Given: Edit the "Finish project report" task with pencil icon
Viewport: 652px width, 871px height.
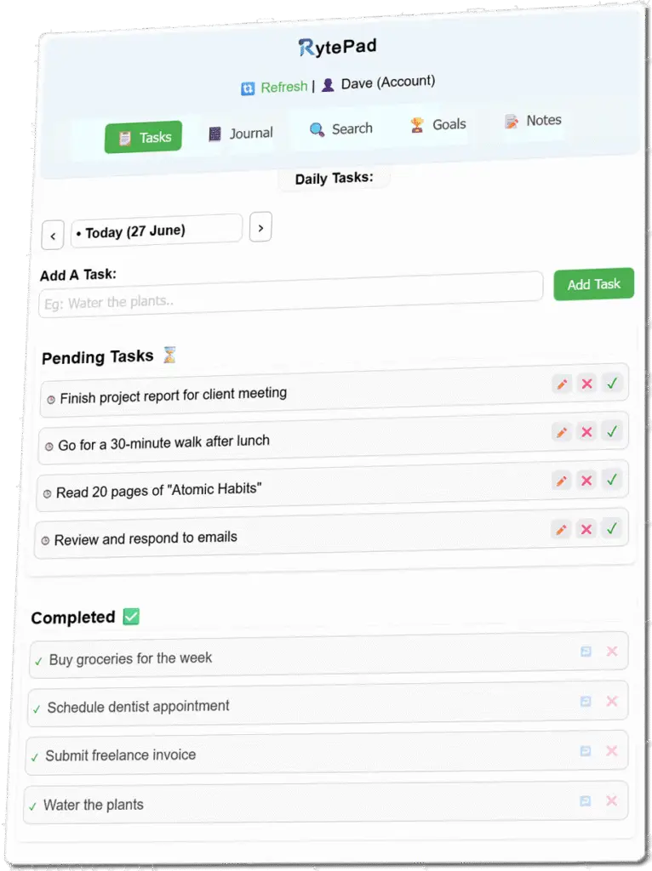Looking at the screenshot, I should [x=562, y=384].
